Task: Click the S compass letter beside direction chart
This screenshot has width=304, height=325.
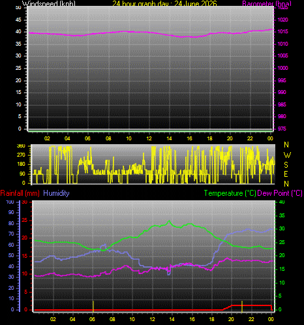Action: [286, 165]
